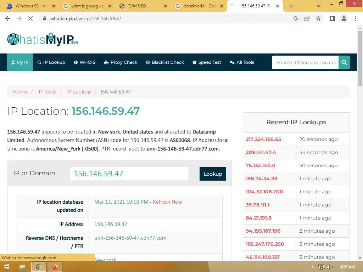Open Firefox from the taskbar

pyautogui.click(x=55, y=267)
